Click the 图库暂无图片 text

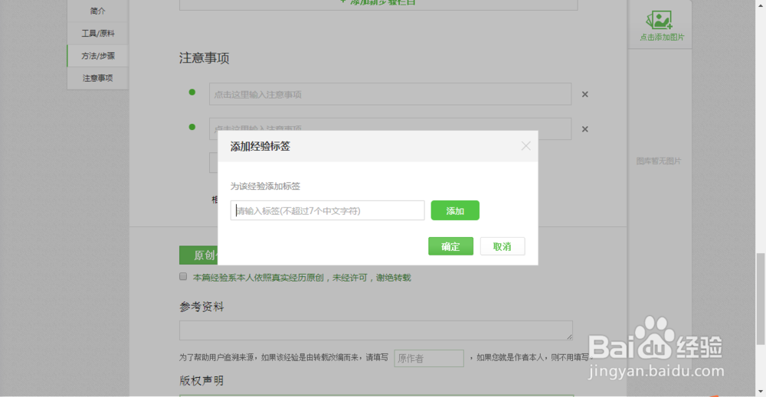(658, 161)
